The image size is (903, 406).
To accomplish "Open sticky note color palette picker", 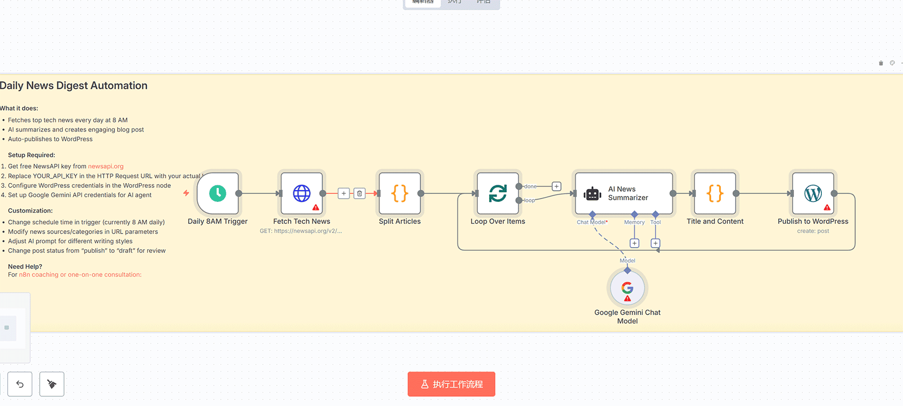I will [892, 63].
